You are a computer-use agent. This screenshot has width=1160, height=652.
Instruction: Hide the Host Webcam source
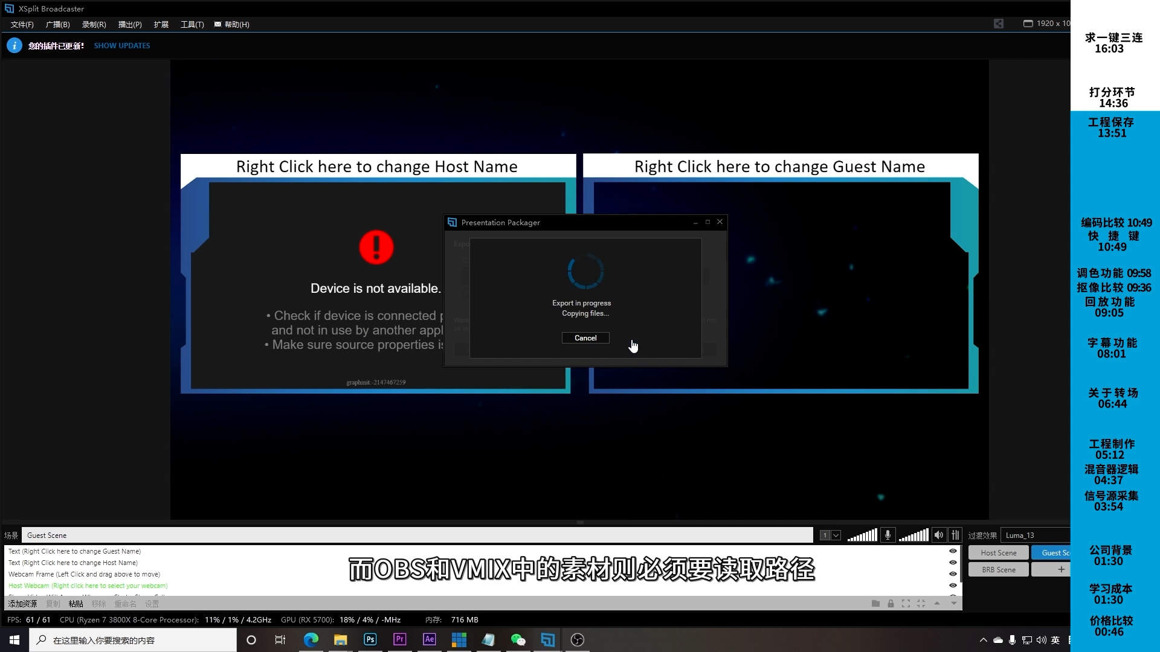pyautogui.click(x=953, y=586)
